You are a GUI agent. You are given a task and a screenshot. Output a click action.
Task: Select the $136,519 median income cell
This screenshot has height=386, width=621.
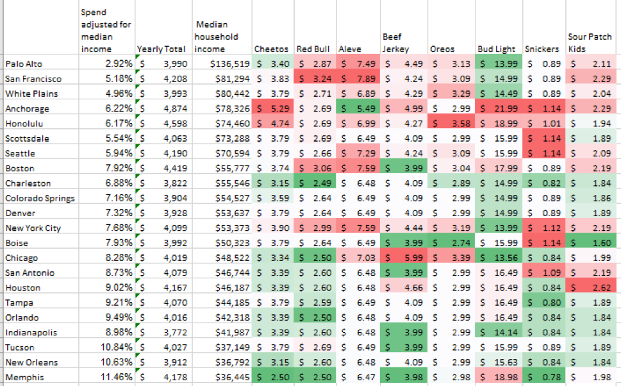(x=222, y=63)
